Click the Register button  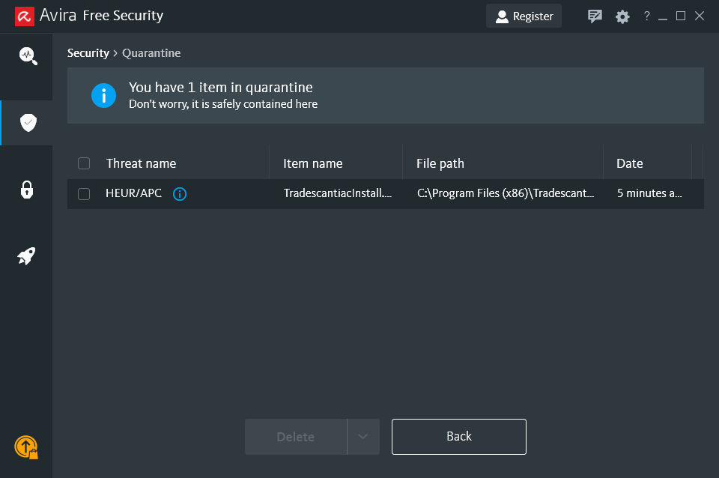[524, 16]
